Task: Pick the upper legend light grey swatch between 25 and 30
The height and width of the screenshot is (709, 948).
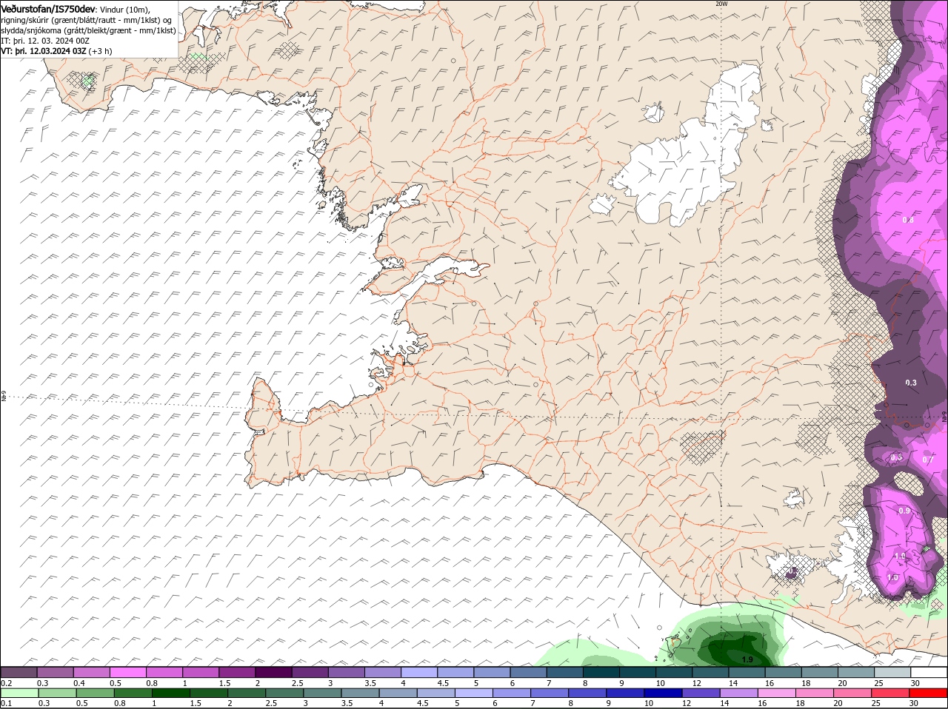Action: 892,672
